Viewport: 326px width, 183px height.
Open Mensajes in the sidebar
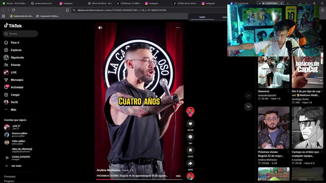[17, 80]
